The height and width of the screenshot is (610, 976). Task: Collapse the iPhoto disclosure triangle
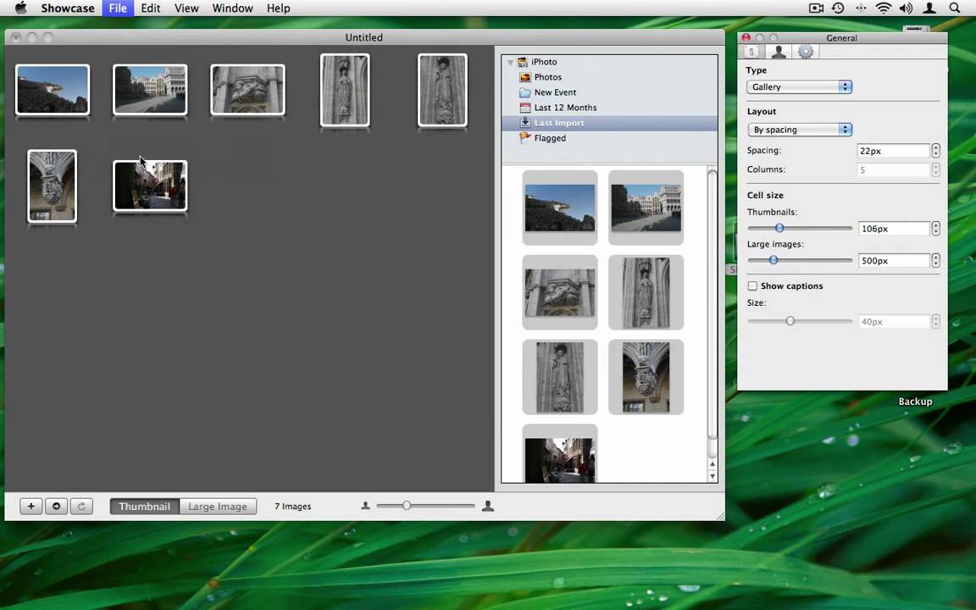pos(510,62)
